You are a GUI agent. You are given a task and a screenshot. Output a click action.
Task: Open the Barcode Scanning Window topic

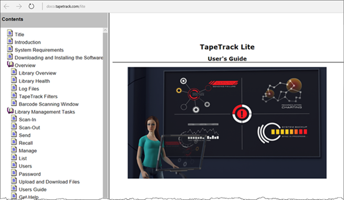49,104
